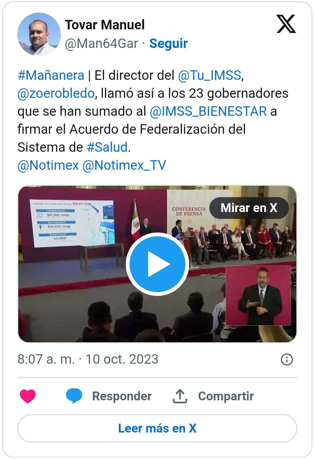Image resolution: width=314 pixels, height=459 pixels.
Task: Open the tweet info circle icon
Action: [287, 359]
